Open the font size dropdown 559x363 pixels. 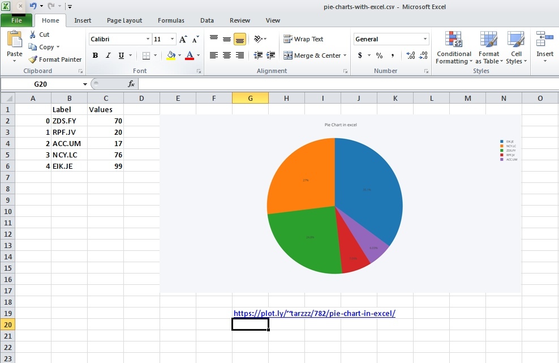coord(172,39)
